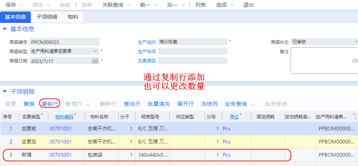Expand the 保存 dropdown arrow
Image resolution: width=358 pixels, height=166 pixels.
click(x=21, y=5)
